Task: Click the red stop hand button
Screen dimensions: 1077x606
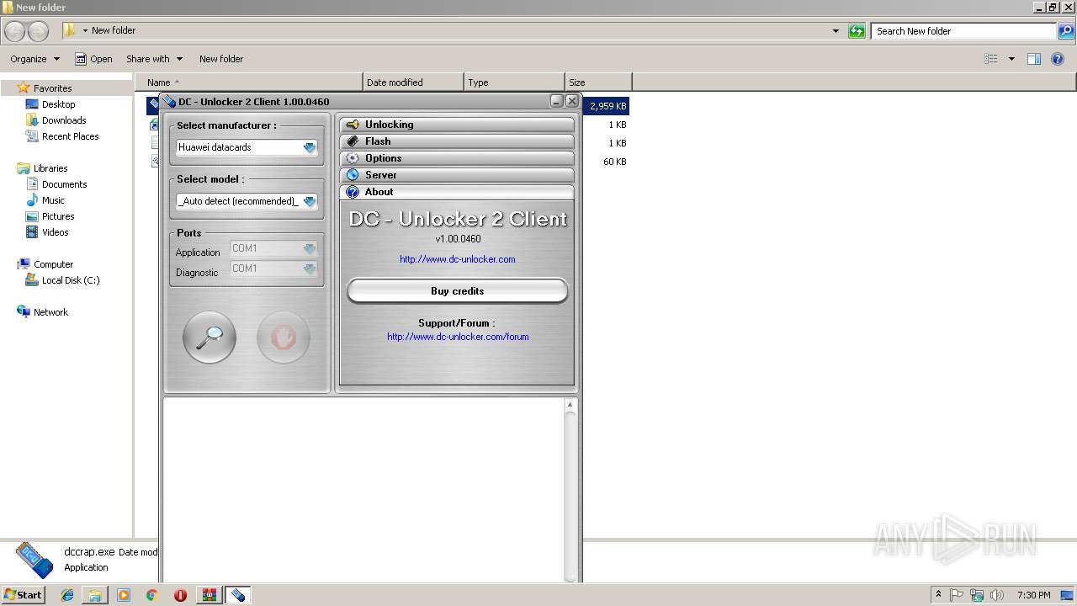Action: pos(284,338)
